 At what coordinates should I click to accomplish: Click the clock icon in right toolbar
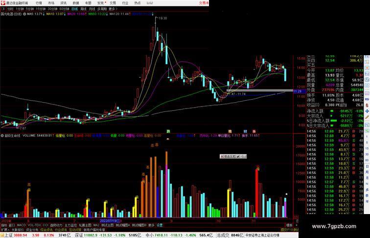tap(367, 80)
